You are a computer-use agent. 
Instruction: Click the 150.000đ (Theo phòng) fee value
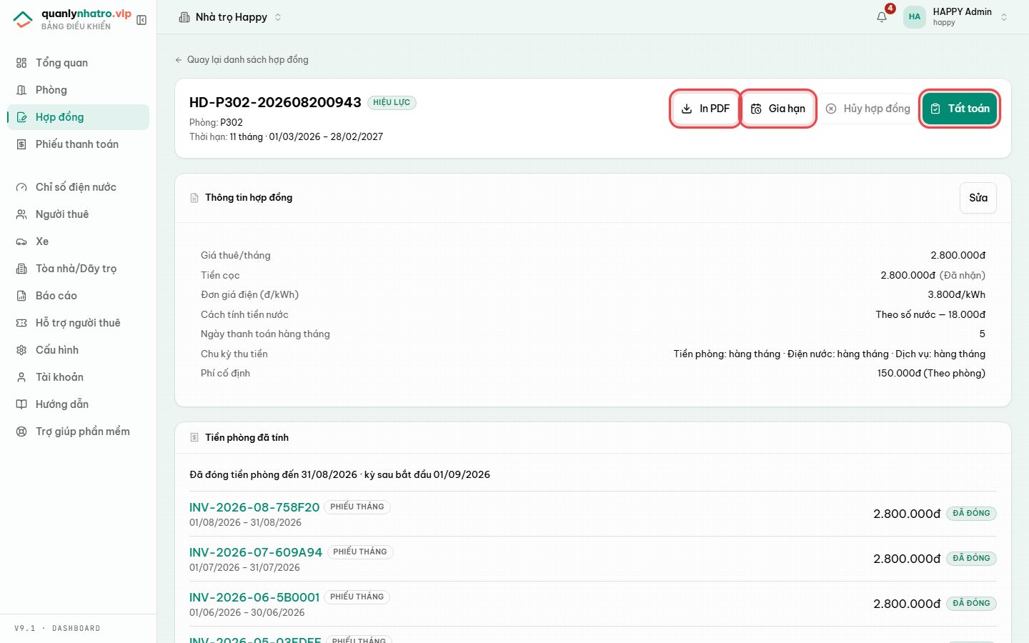pyautogui.click(x=931, y=373)
